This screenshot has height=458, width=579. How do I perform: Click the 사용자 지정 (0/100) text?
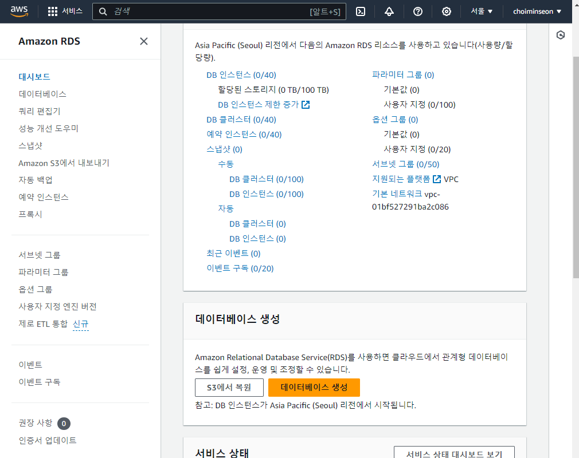[419, 105]
